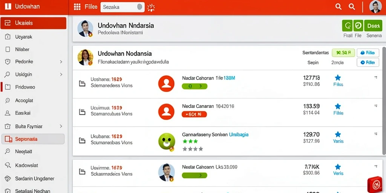
Task: Star the 1277'13 row Files
Action: [338, 78]
